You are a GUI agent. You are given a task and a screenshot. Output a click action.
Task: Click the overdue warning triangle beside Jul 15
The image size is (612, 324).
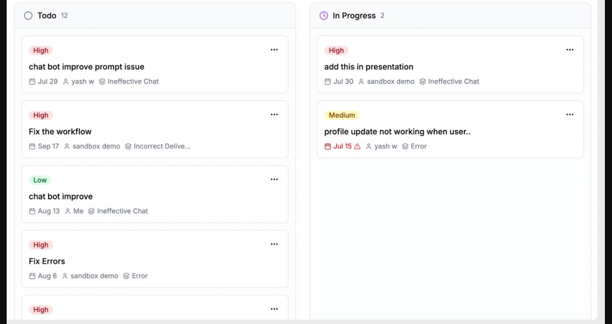[357, 146]
